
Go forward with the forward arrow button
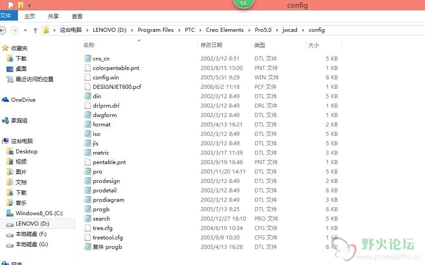click(15, 30)
